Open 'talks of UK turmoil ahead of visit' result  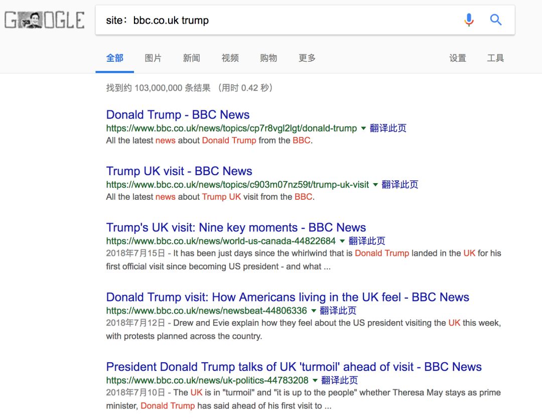294,366
